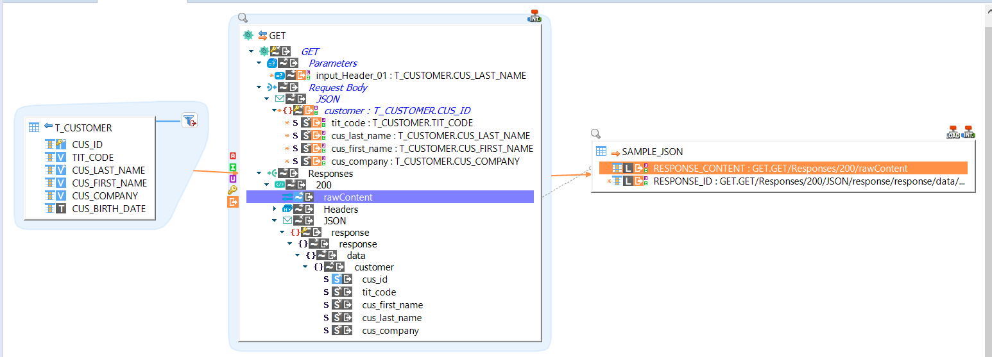Select response tit_code field
This screenshot has width=992, height=357.
(x=379, y=292)
